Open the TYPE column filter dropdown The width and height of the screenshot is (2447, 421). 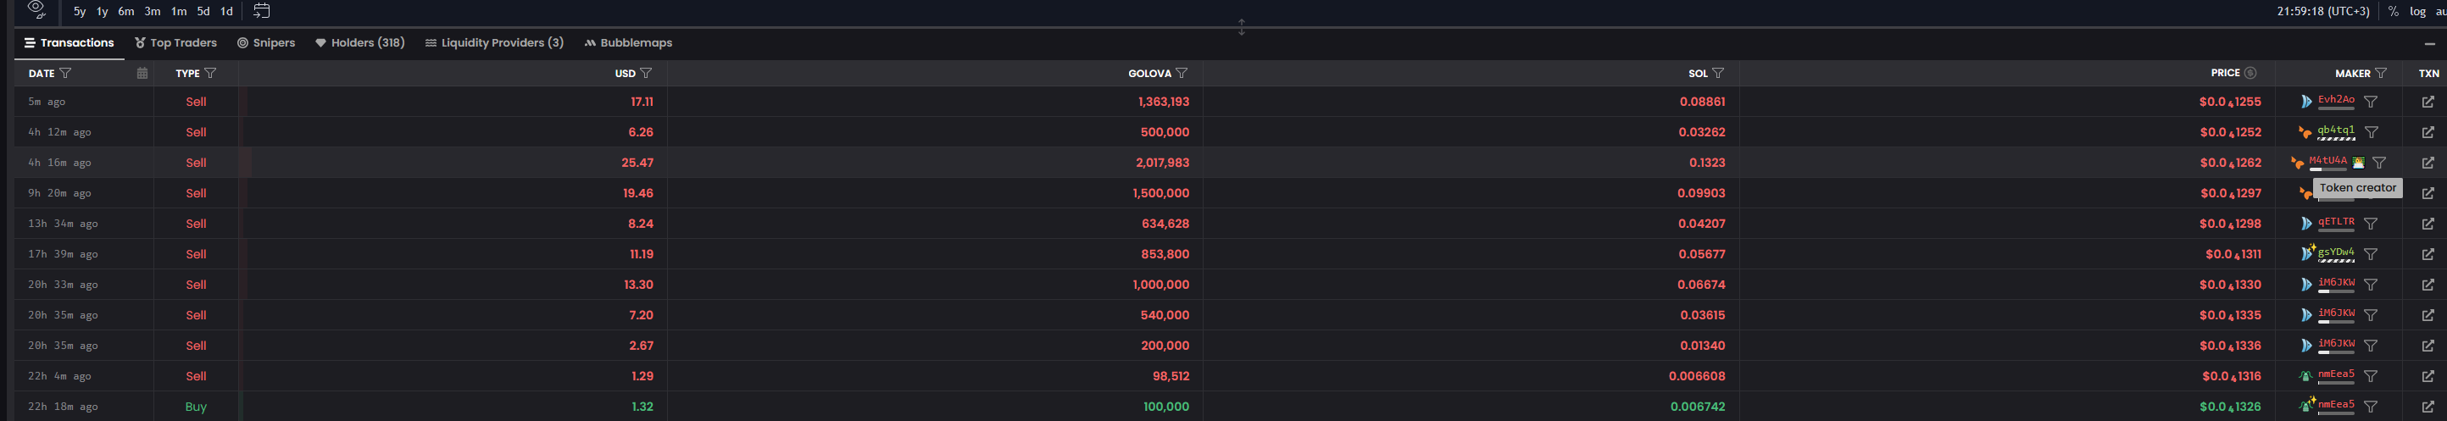pyautogui.click(x=210, y=73)
